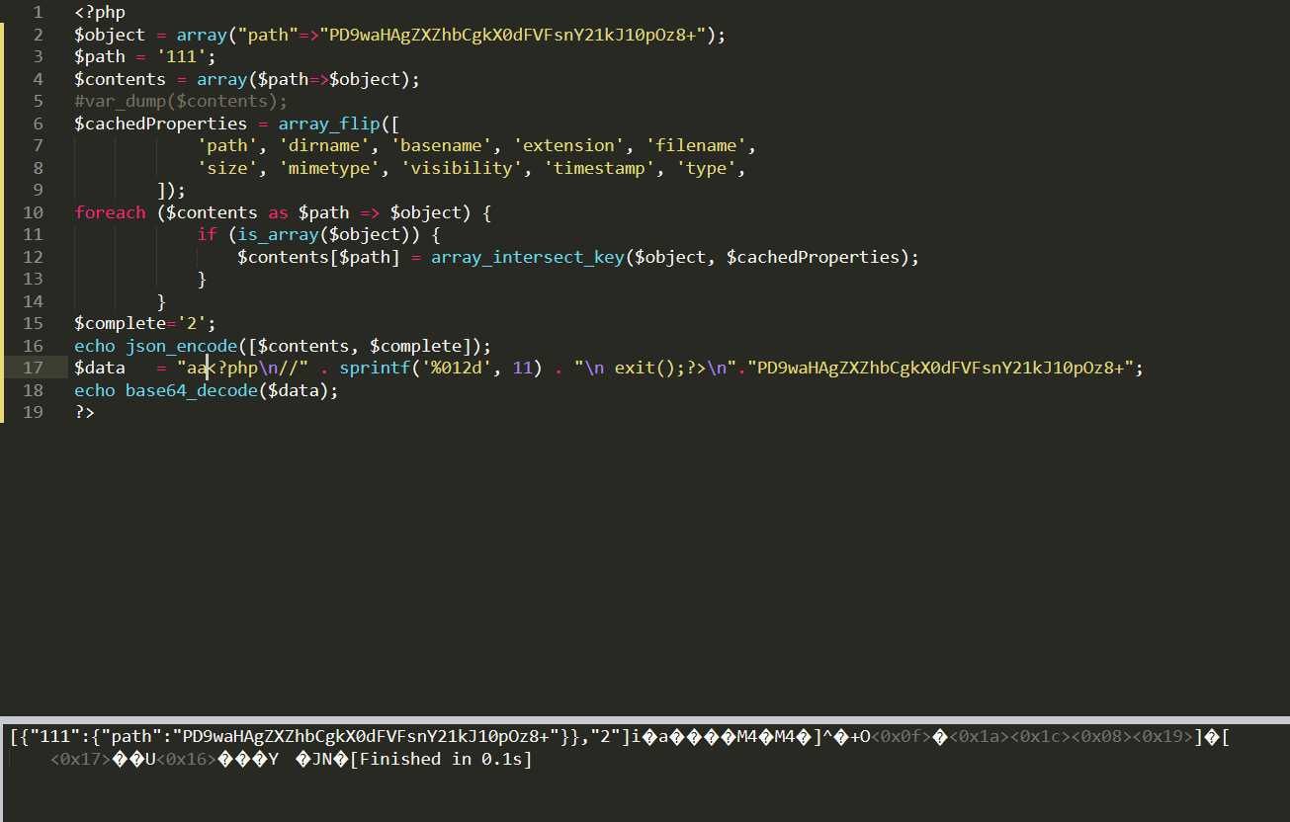Click the 'type' string
Screen dimensions: 1290x822
coord(707,168)
